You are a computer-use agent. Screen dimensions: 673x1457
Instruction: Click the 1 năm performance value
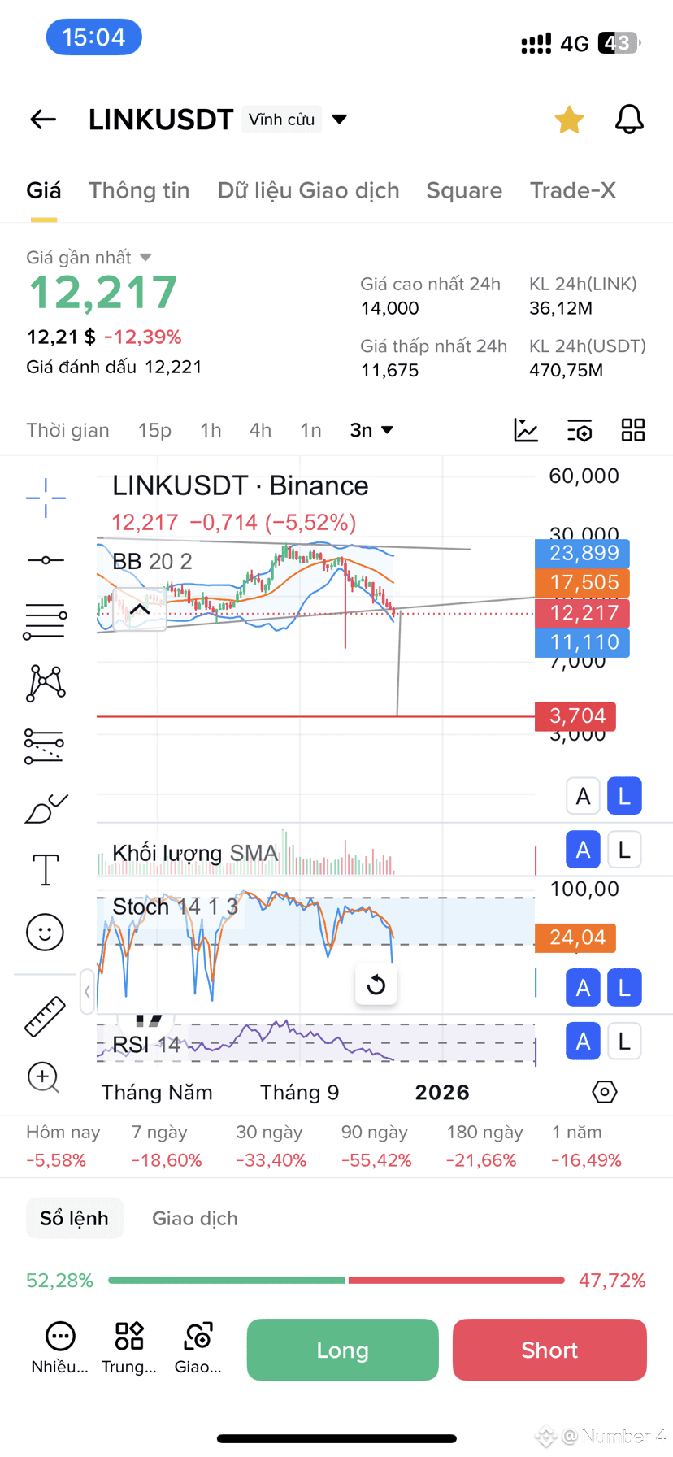pyautogui.click(x=586, y=1160)
